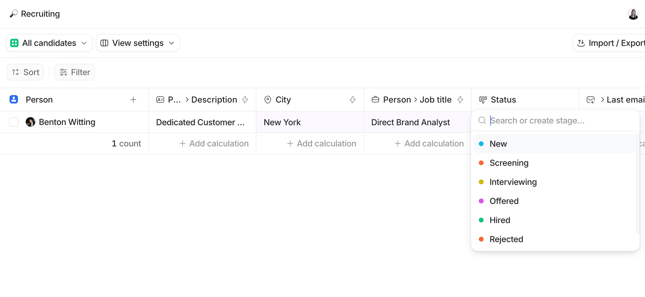
Task: Click the enrichment lightning icon on Description column
Action: point(245,100)
